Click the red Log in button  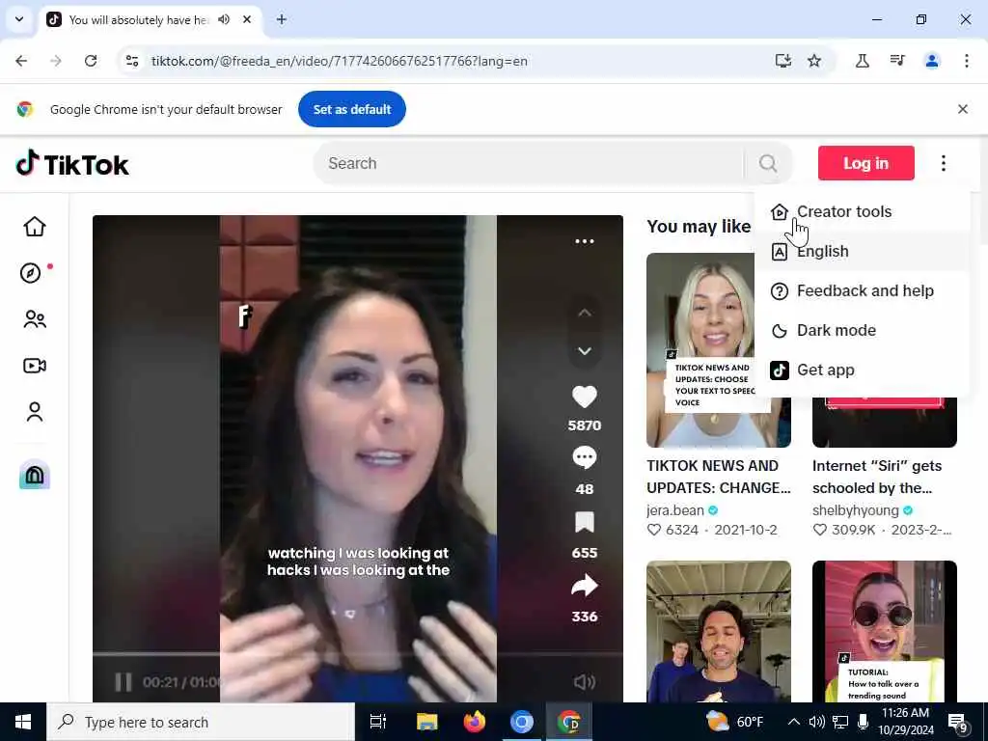tap(865, 163)
